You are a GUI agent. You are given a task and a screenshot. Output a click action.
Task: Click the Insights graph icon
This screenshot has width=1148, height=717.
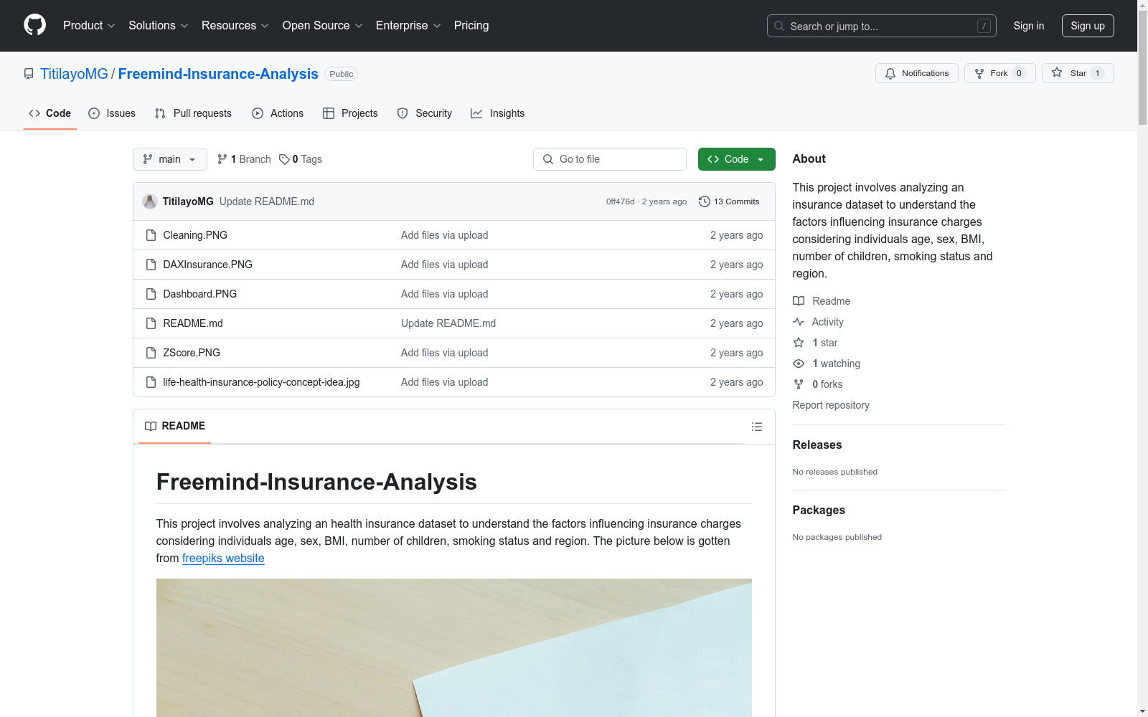(x=476, y=113)
